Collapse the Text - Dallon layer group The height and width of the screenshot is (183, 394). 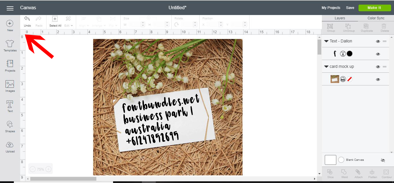click(x=326, y=41)
